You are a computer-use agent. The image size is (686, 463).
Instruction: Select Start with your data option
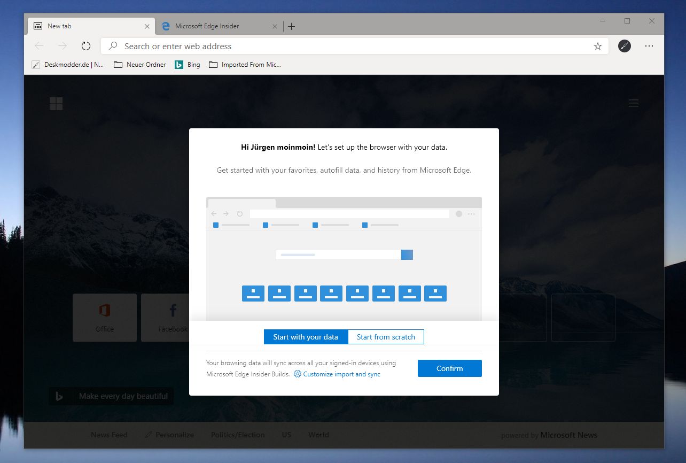[306, 337]
